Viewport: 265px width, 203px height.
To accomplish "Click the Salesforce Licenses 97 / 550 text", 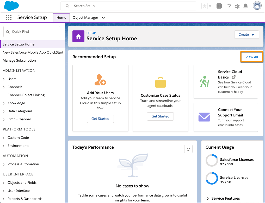I will coord(237,162).
